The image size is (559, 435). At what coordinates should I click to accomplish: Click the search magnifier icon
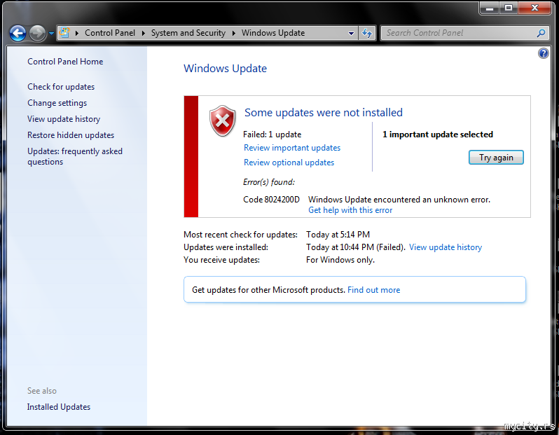[541, 33]
